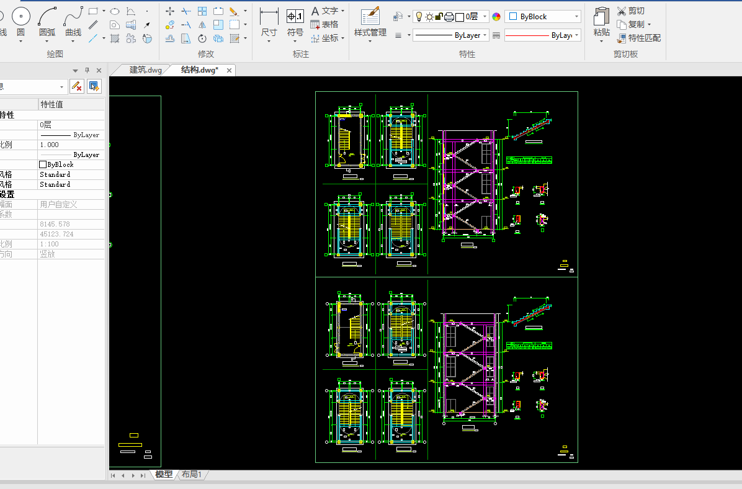
Task: Select the Circle (圆) drawing tool
Action: [x=21, y=17]
